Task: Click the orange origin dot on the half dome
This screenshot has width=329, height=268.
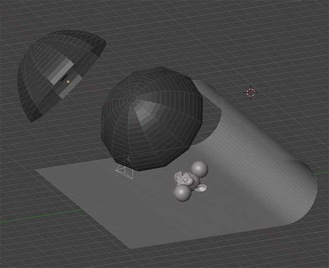Action: point(68,82)
